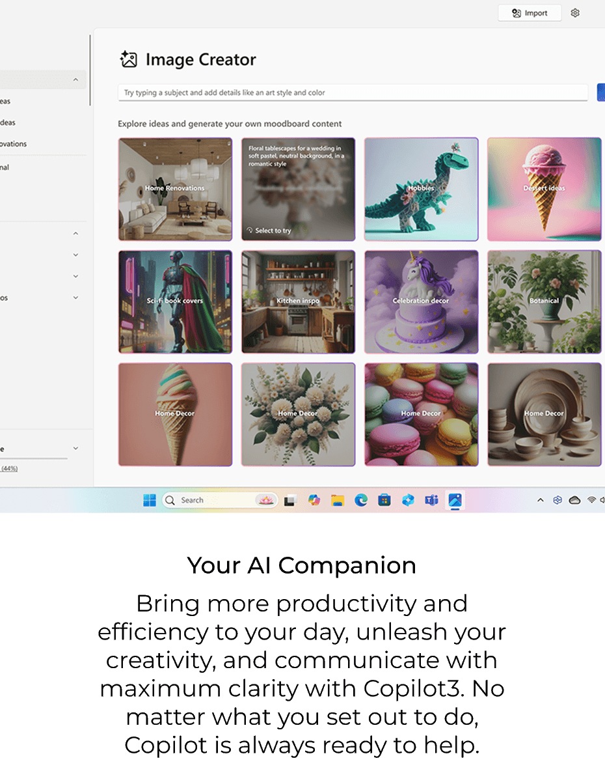Open the Wi-Fi network tray icon

(x=591, y=500)
